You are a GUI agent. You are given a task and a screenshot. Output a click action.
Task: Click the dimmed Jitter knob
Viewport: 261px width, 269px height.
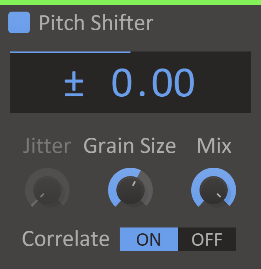pyautogui.click(x=47, y=189)
